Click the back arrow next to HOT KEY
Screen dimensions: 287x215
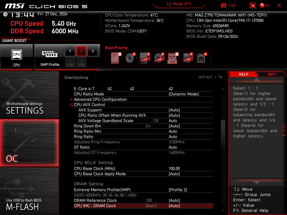point(221,77)
